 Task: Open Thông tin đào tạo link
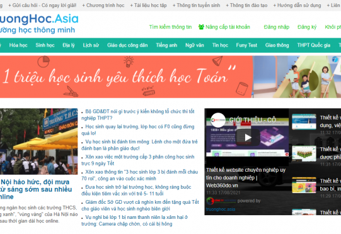246,5
